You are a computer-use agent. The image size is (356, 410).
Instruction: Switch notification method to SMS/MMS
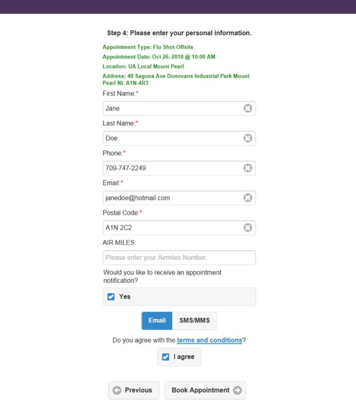coord(194,320)
